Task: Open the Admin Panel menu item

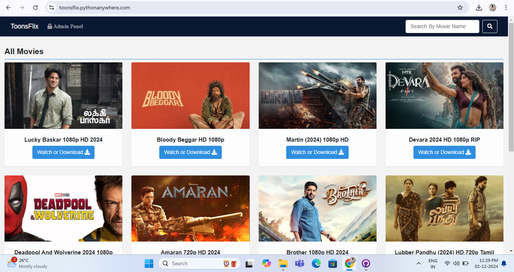Action: [x=68, y=26]
